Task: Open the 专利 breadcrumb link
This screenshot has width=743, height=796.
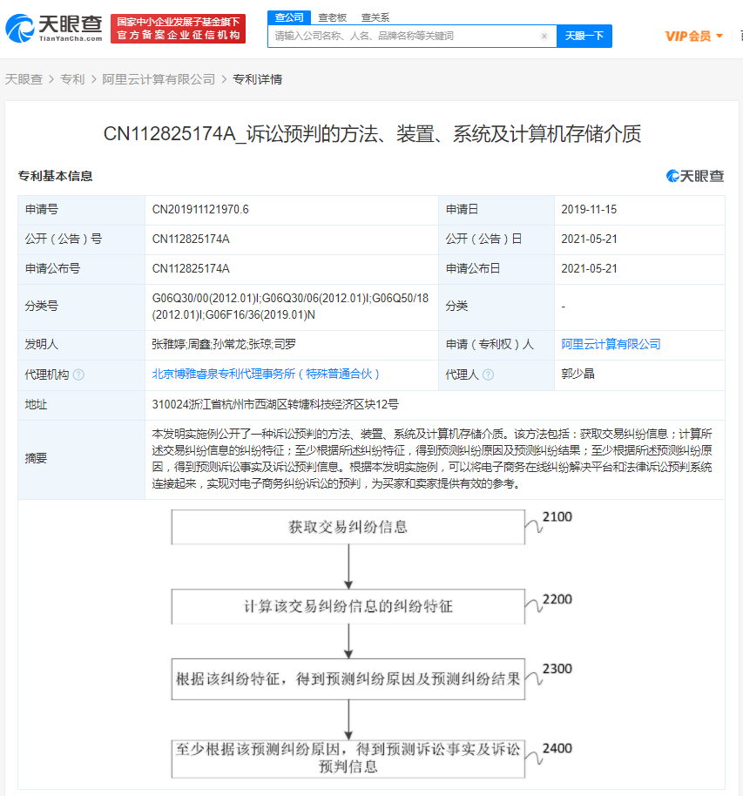Action: [x=72, y=79]
